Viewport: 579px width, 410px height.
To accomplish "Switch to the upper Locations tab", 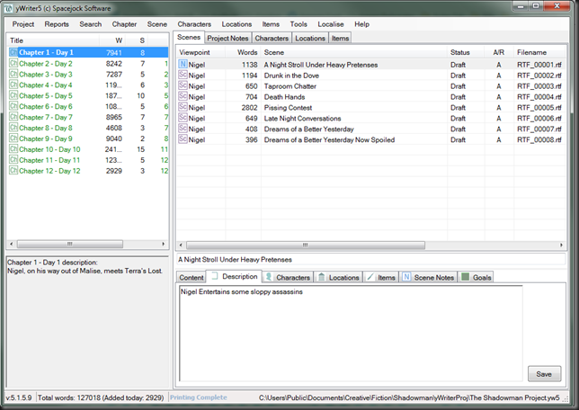I will tap(310, 38).
